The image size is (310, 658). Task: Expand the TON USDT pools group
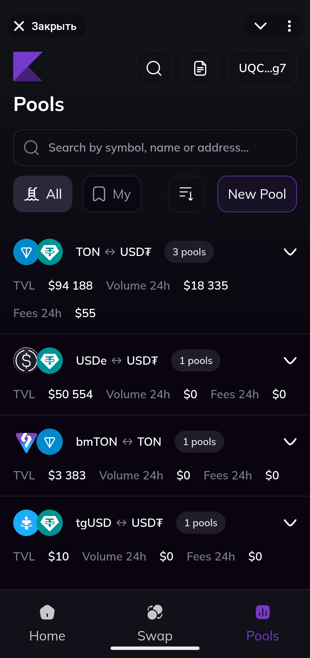(x=290, y=252)
